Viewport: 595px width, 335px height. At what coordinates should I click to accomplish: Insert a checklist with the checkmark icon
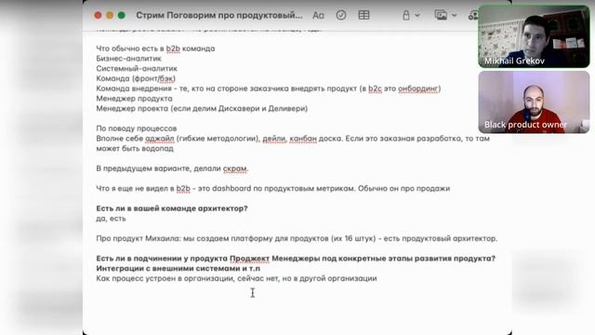pos(341,15)
